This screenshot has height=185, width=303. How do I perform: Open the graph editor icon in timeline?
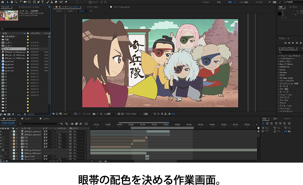(86, 124)
